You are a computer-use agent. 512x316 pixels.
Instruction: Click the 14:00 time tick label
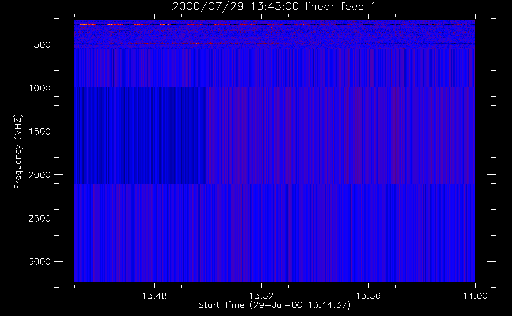click(x=475, y=296)
